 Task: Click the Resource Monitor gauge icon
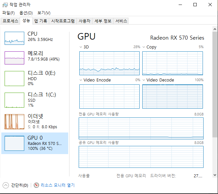click(x=36, y=185)
